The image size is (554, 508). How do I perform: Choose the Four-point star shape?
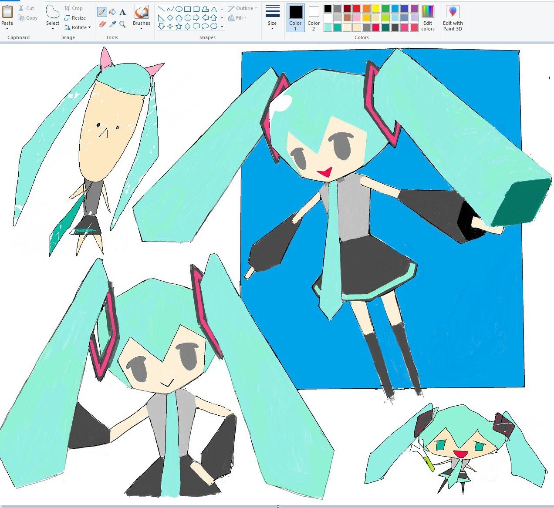[170, 26]
